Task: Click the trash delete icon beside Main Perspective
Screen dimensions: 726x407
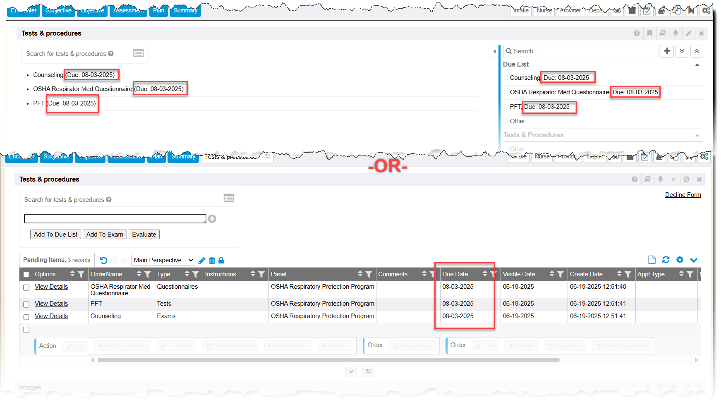Action: click(x=212, y=260)
